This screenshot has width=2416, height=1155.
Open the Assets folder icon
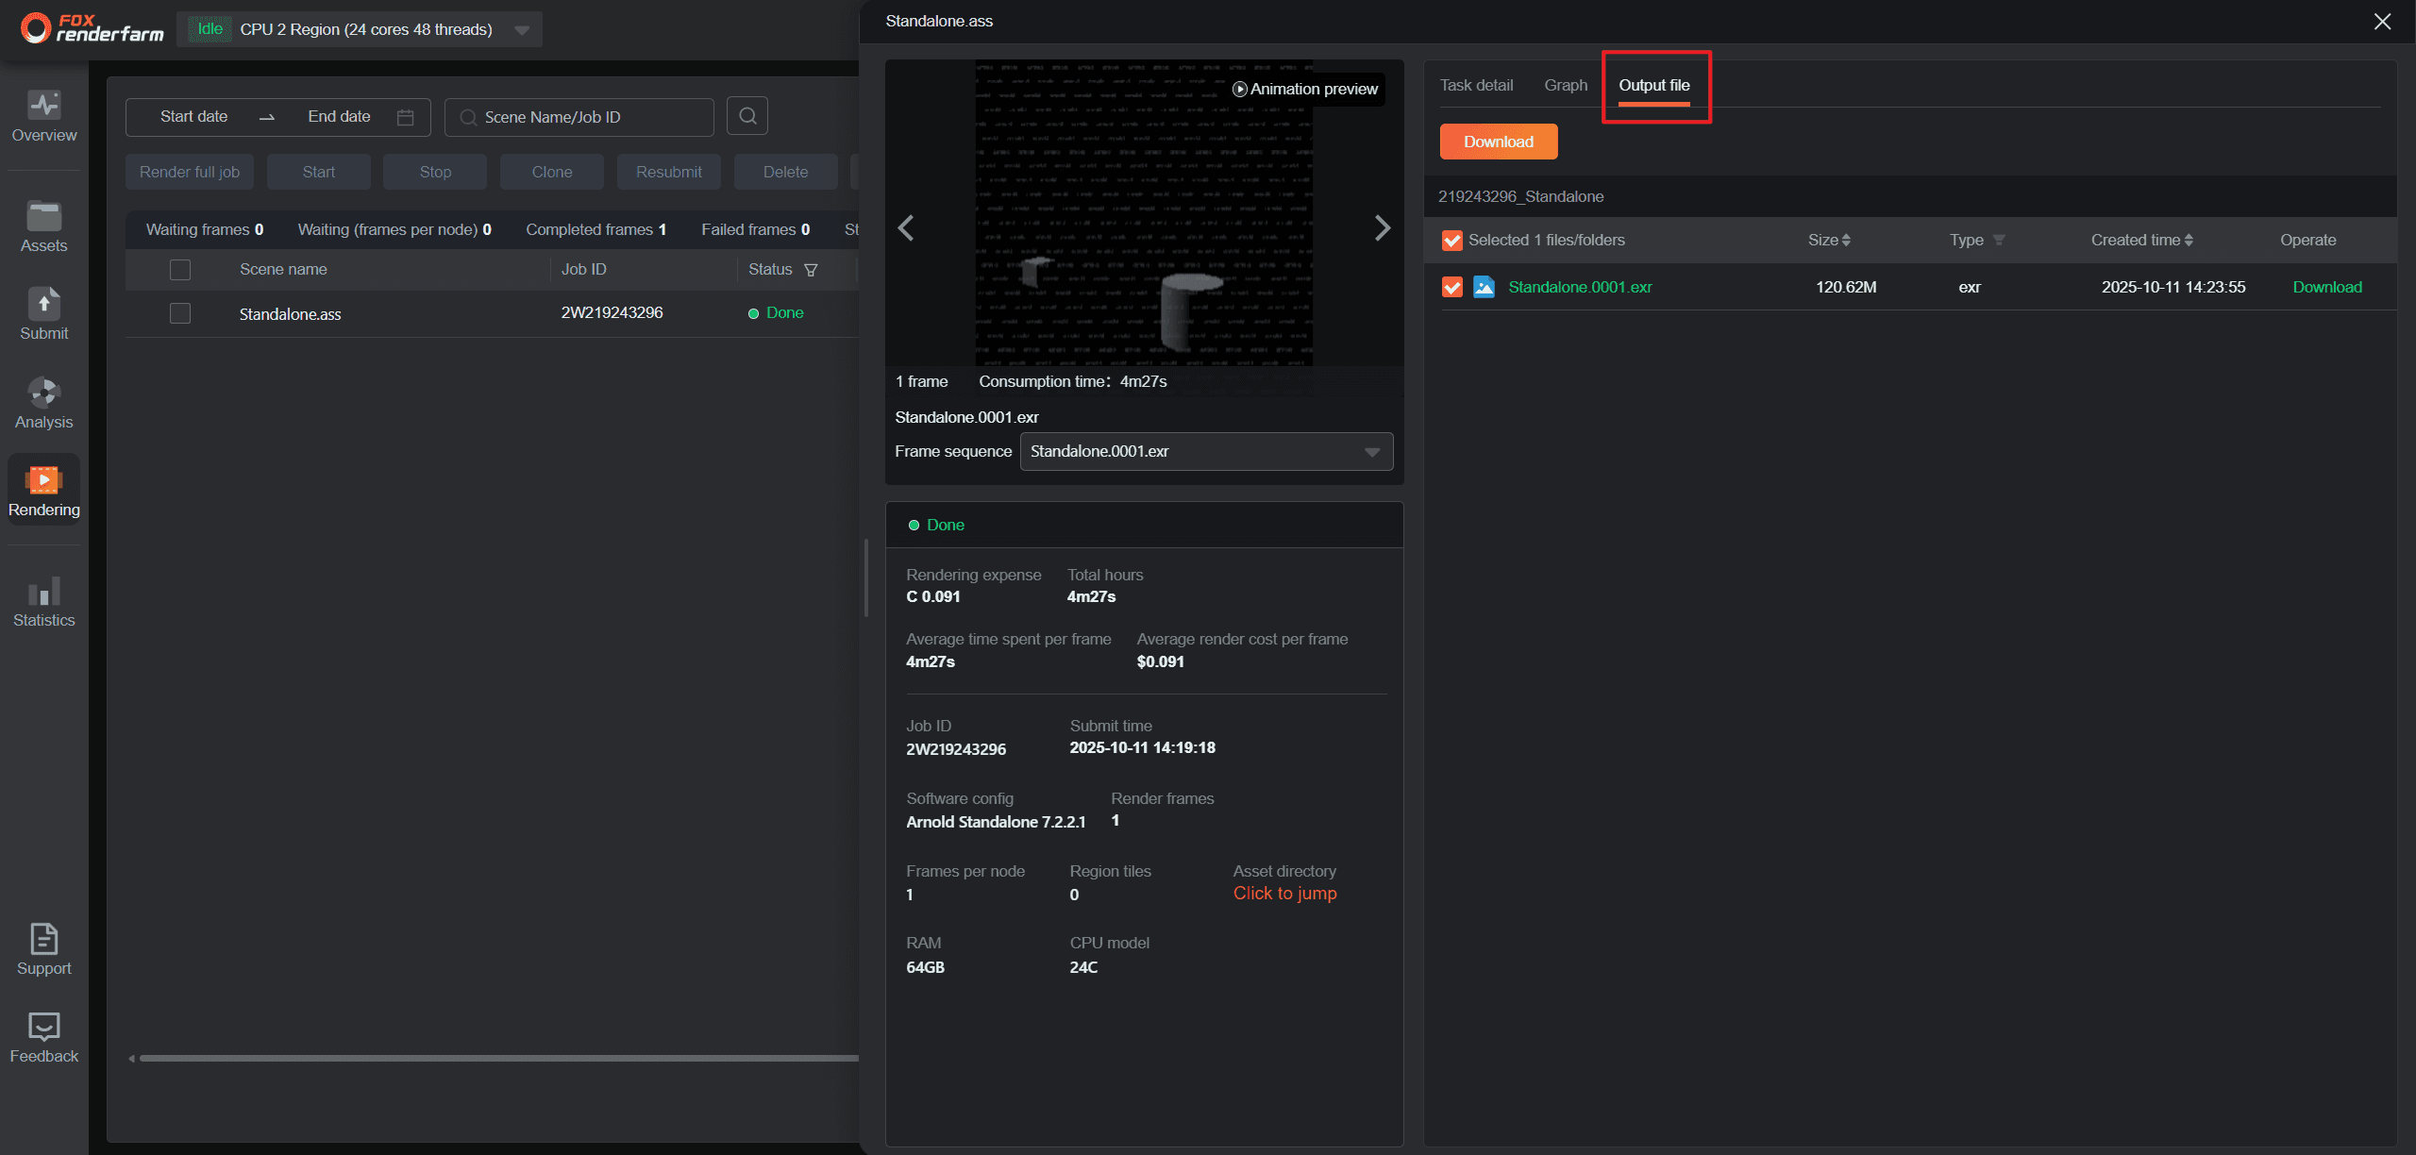43,216
